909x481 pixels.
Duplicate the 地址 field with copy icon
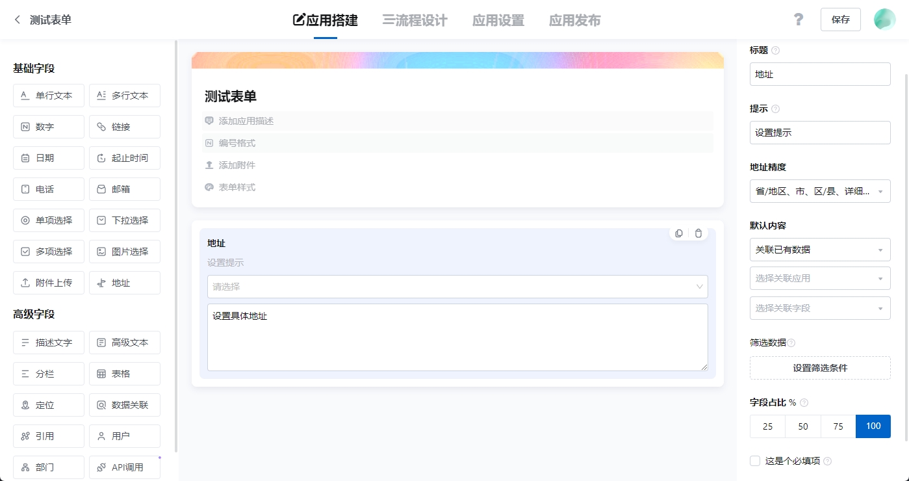678,233
